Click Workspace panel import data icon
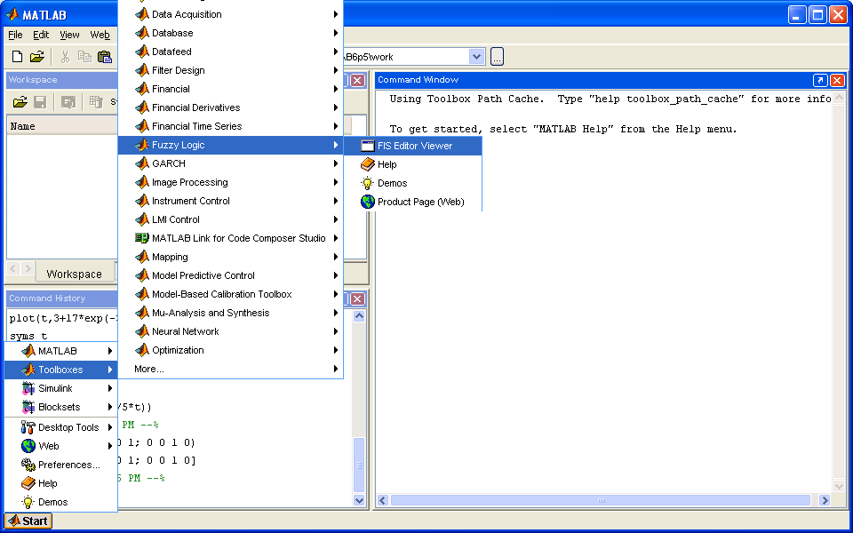Image resolution: width=853 pixels, height=533 pixels. click(x=68, y=101)
